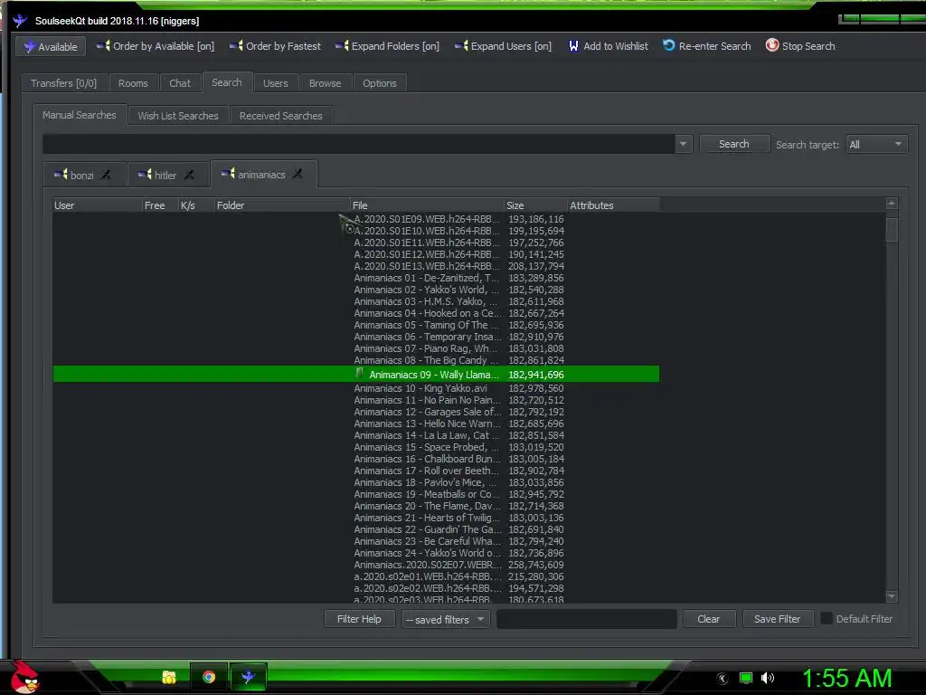
Task: Focus the search query input field
Action: [358, 144]
